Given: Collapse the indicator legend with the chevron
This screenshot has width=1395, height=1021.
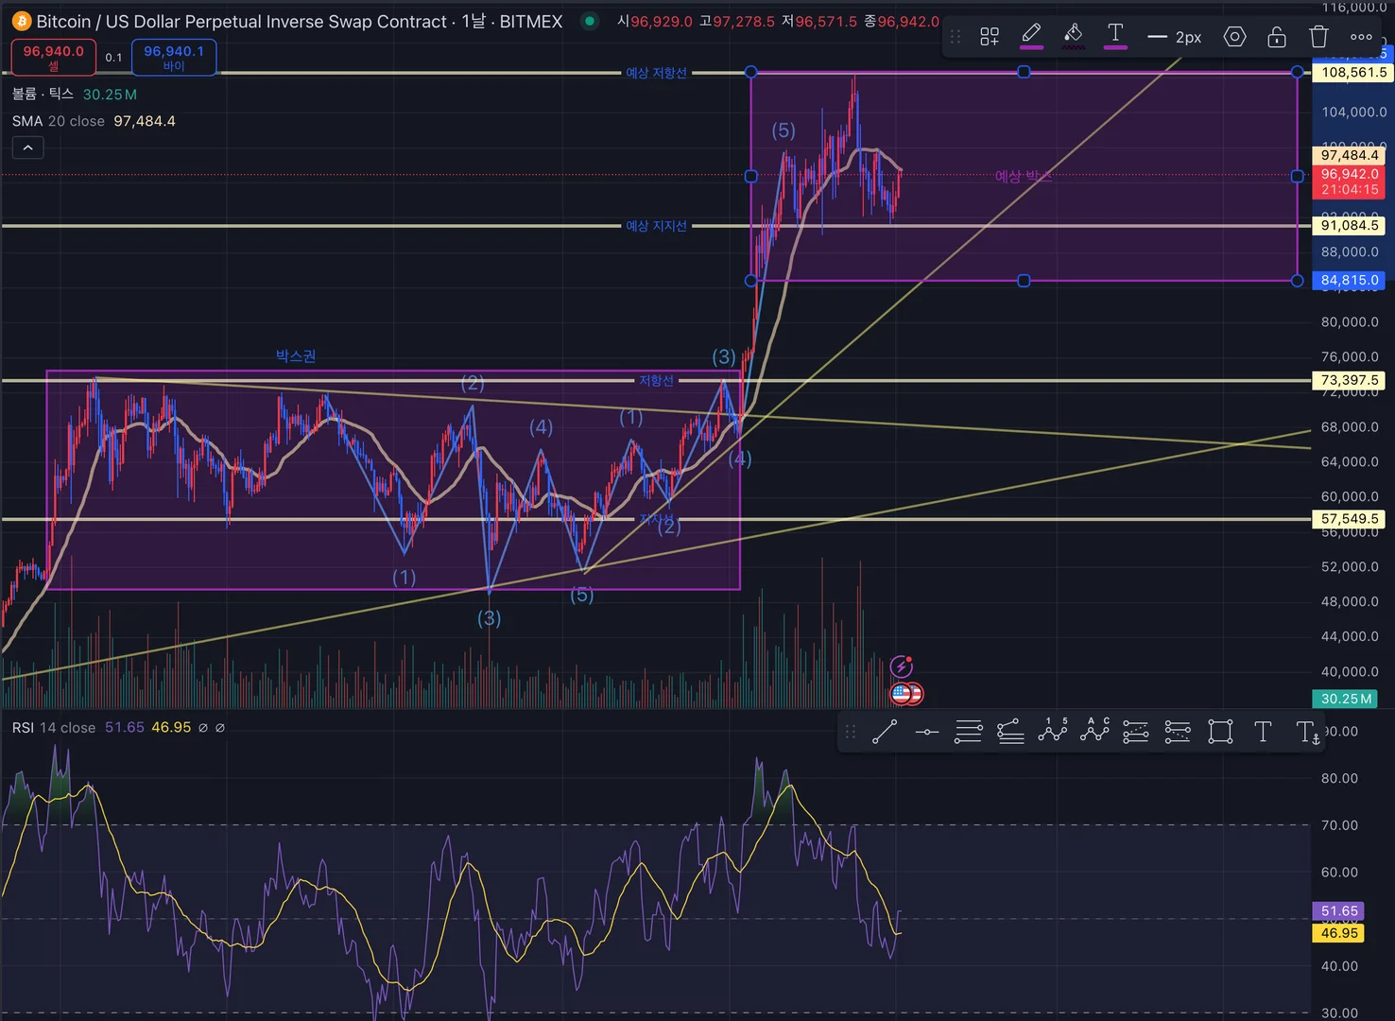Looking at the screenshot, I should click(27, 147).
